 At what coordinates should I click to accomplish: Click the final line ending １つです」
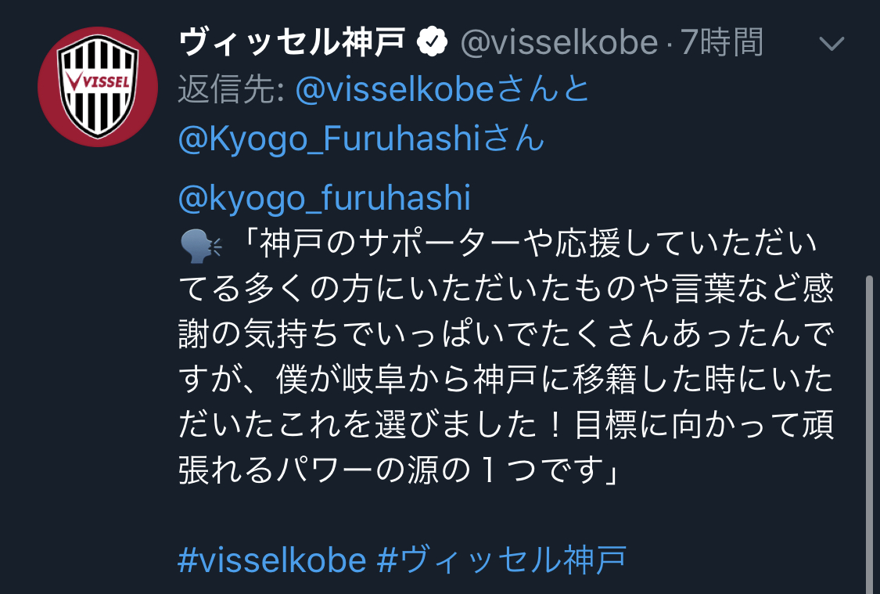pyautogui.click(x=399, y=471)
